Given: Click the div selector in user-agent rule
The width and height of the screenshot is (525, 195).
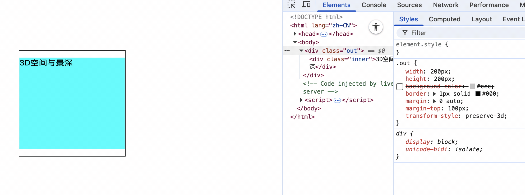Looking at the screenshot, I should pos(401,134).
